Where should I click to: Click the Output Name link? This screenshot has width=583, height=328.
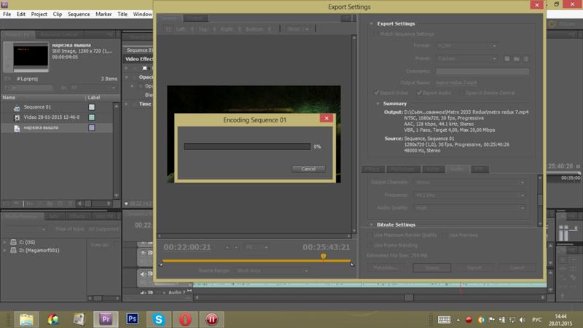click(456, 82)
